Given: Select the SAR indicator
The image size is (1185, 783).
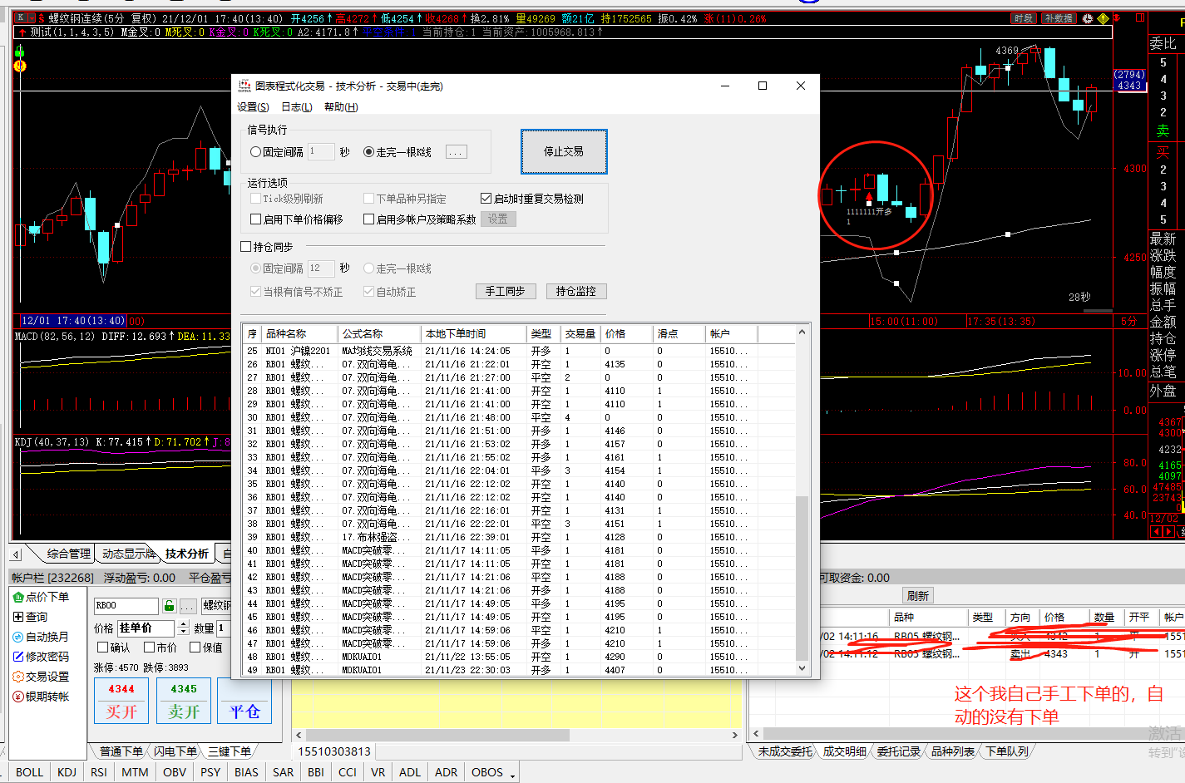Looking at the screenshot, I should [x=283, y=772].
